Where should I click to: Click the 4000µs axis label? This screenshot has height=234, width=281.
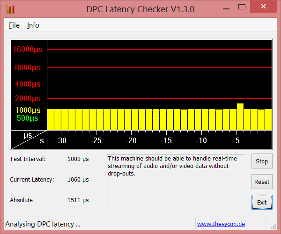point(28,84)
